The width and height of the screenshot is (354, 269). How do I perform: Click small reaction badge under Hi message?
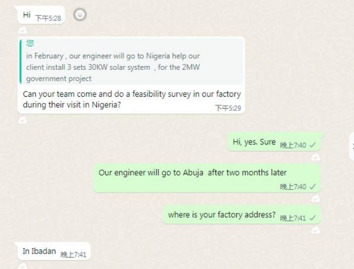[23, 30]
